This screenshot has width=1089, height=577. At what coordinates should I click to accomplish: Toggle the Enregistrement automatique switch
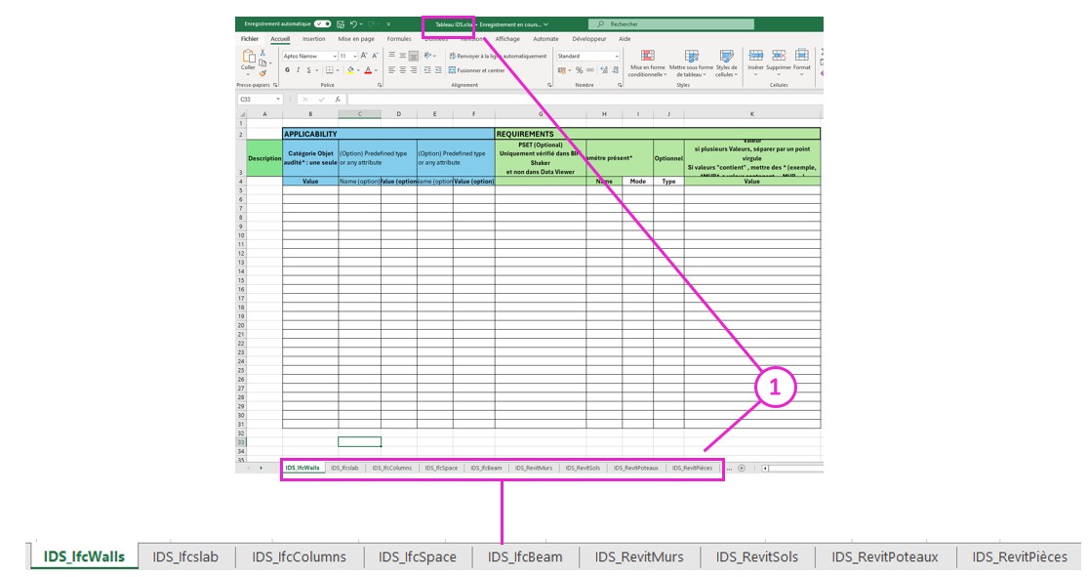[x=322, y=23]
